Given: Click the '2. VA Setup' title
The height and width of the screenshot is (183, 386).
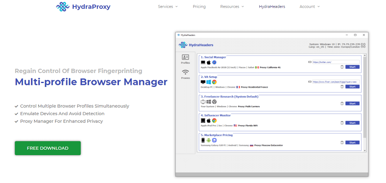Looking at the screenshot, I should (x=209, y=77).
